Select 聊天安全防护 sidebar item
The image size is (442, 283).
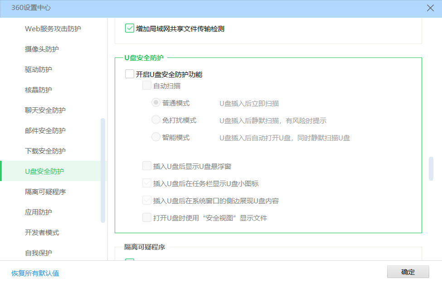pos(45,110)
